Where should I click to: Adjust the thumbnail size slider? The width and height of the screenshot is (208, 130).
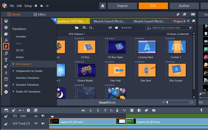tap(167, 102)
